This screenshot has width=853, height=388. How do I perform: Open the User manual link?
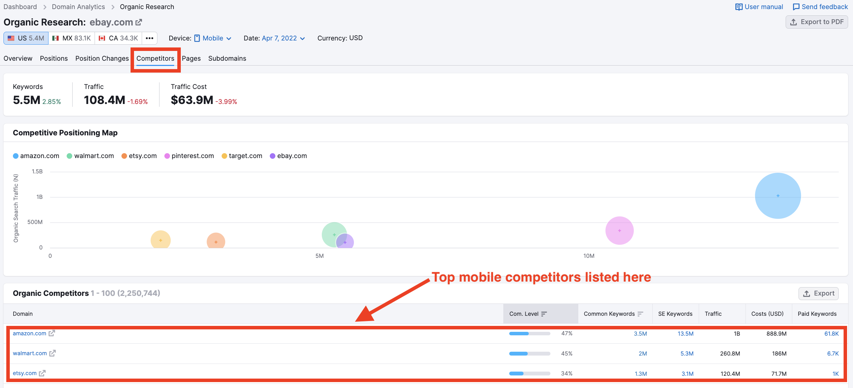click(759, 7)
